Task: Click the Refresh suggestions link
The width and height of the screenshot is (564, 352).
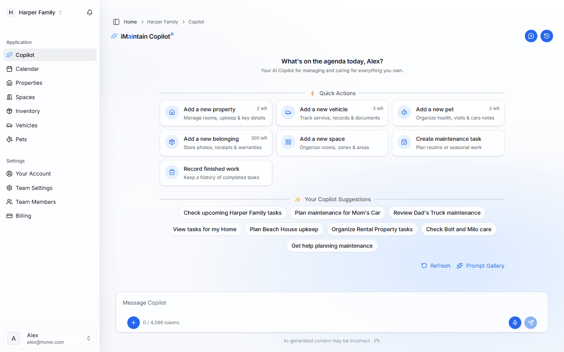Action: click(436, 266)
